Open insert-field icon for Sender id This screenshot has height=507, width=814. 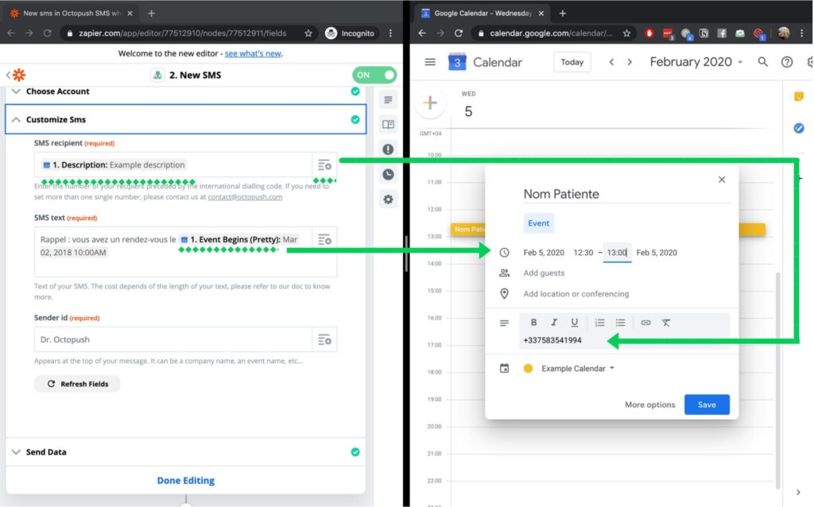click(x=324, y=340)
